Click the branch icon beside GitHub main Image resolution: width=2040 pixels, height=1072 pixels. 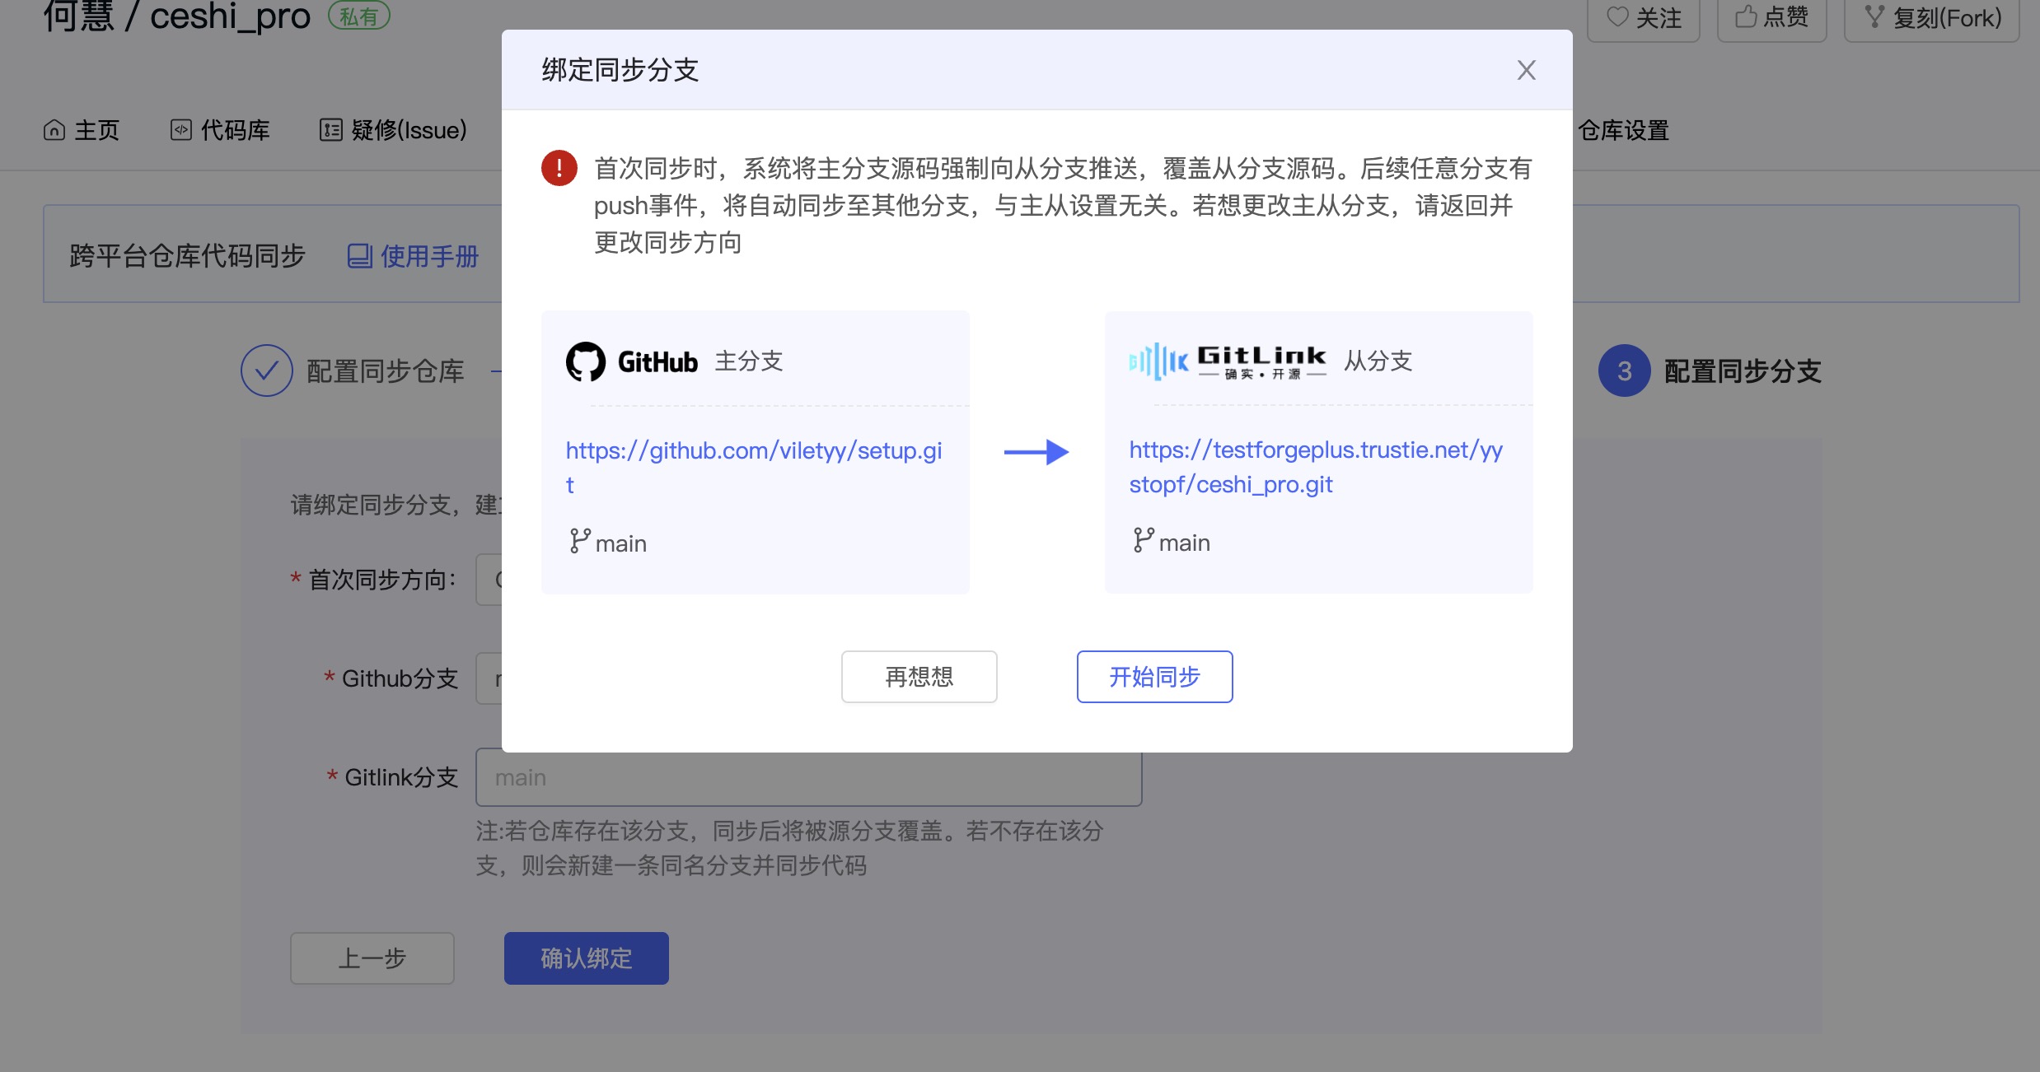click(580, 541)
